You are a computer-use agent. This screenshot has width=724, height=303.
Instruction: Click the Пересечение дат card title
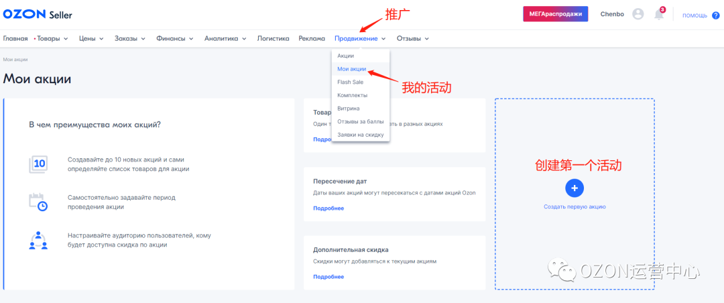pyautogui.click(x=340, y=182)
